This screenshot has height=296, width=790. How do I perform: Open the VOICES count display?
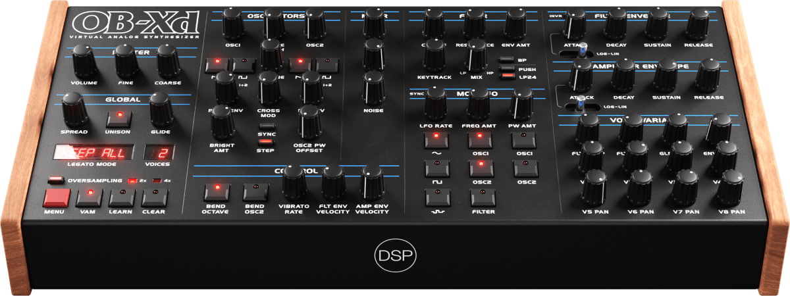[x=160, y=153]
